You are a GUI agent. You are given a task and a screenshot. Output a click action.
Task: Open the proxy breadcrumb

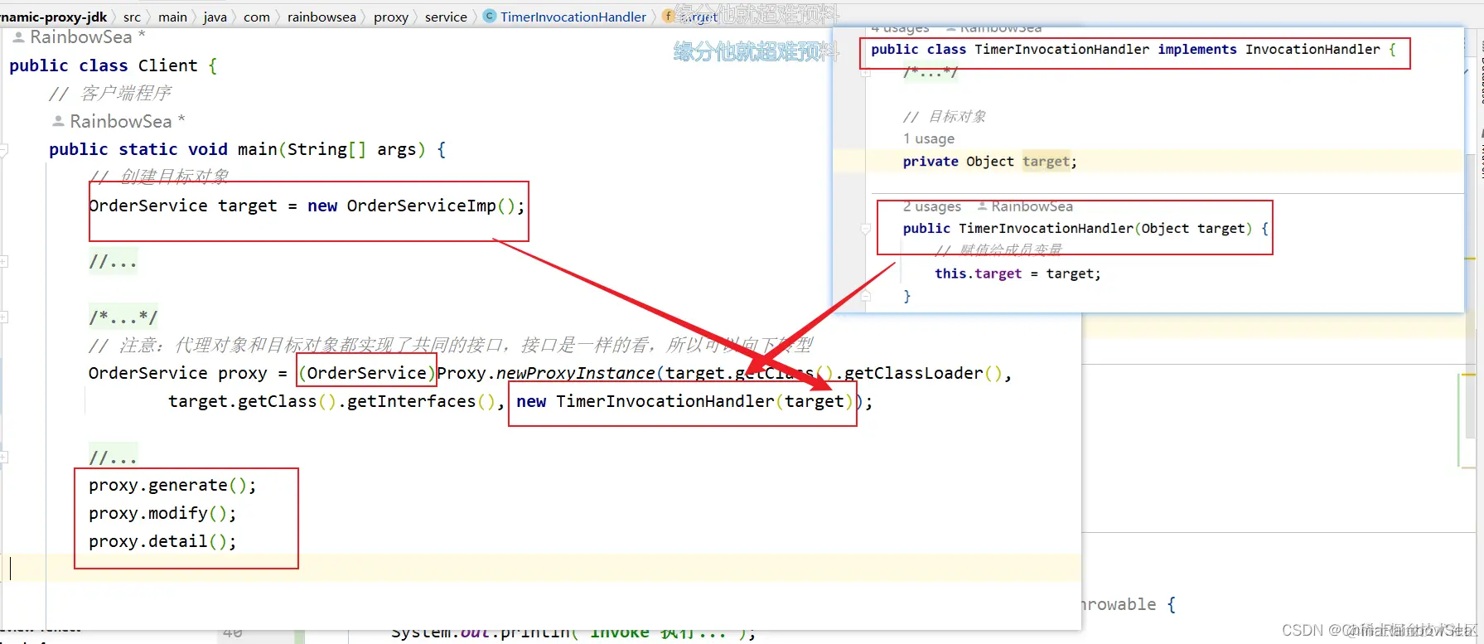pos(391,17)
